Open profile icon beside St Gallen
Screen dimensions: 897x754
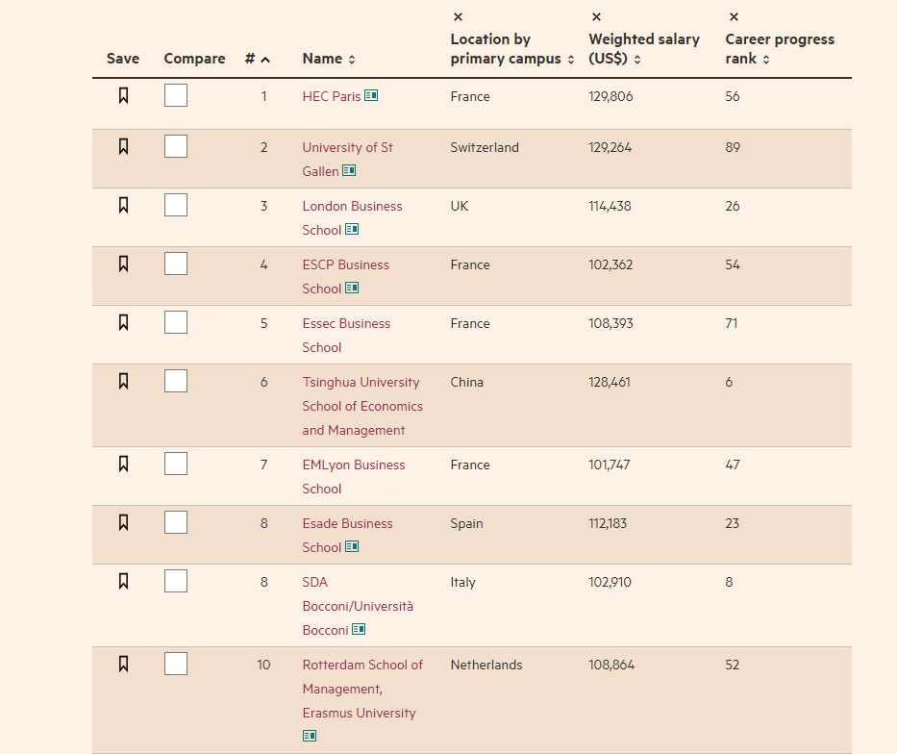[x=349, y=170]
